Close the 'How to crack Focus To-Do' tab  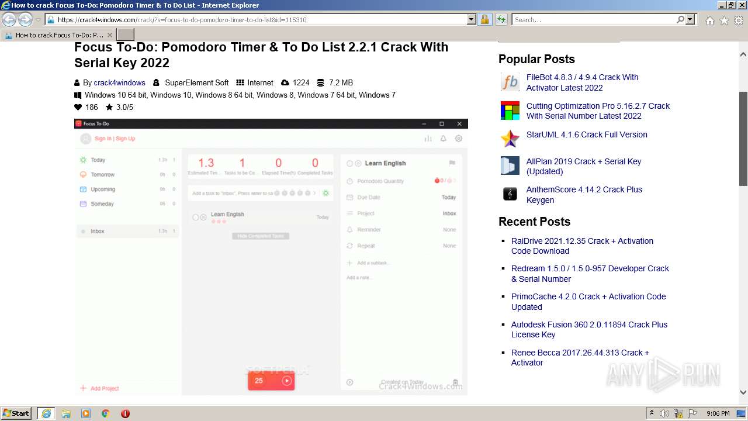tap(109, 35)
